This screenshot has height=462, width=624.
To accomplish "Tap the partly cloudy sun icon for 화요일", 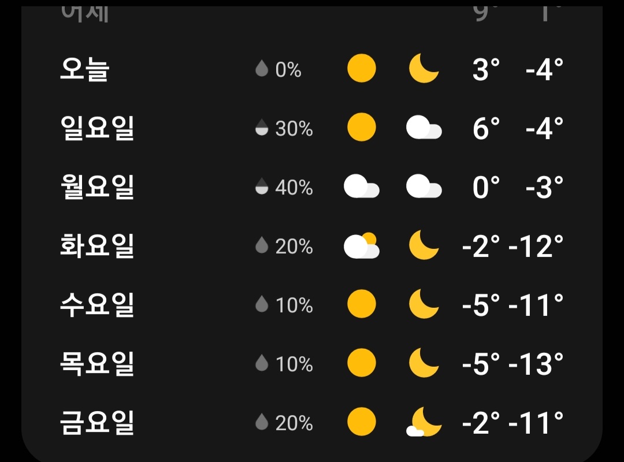I will tap(362, 246).
